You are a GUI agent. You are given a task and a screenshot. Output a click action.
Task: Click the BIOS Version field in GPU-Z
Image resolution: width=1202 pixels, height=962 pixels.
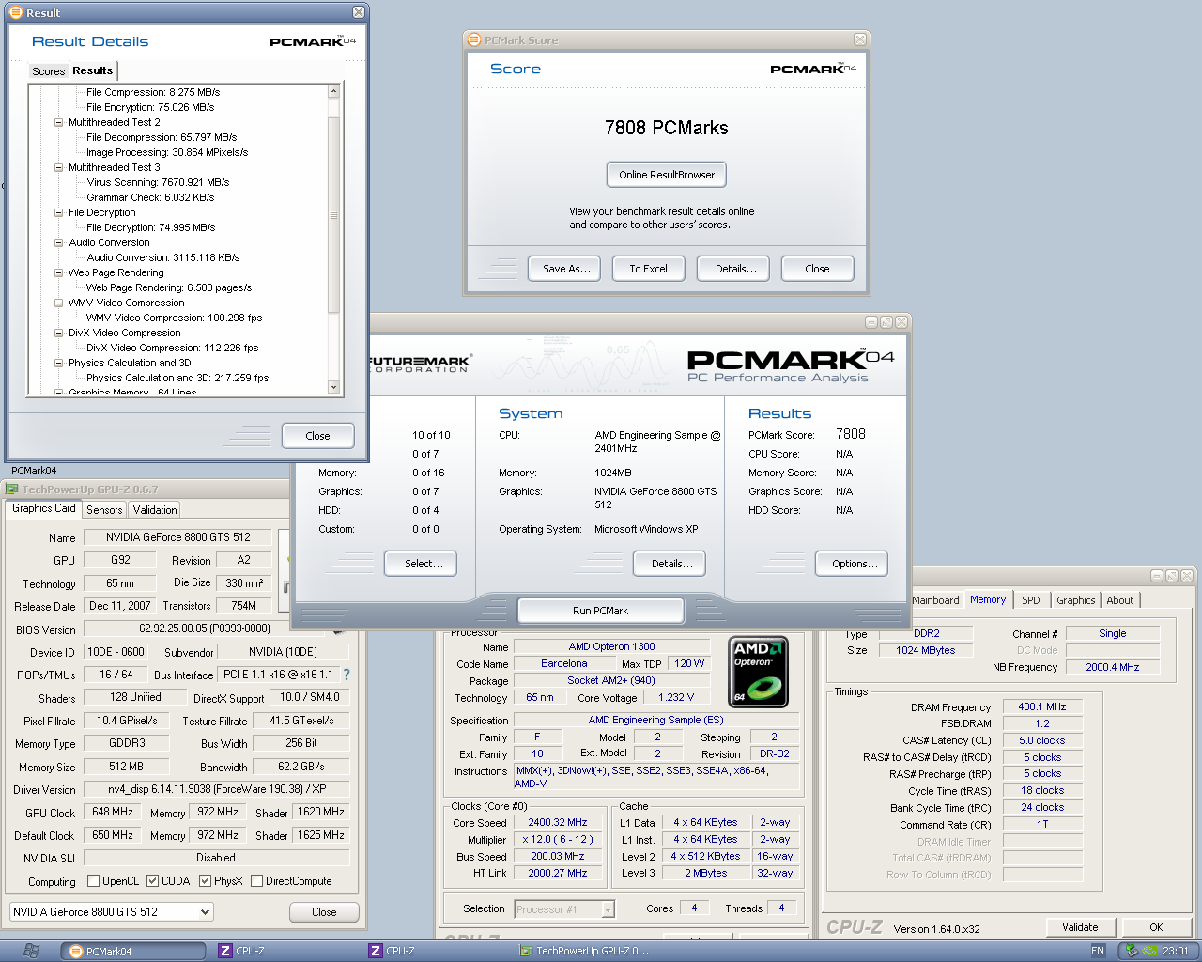point(205,628)
